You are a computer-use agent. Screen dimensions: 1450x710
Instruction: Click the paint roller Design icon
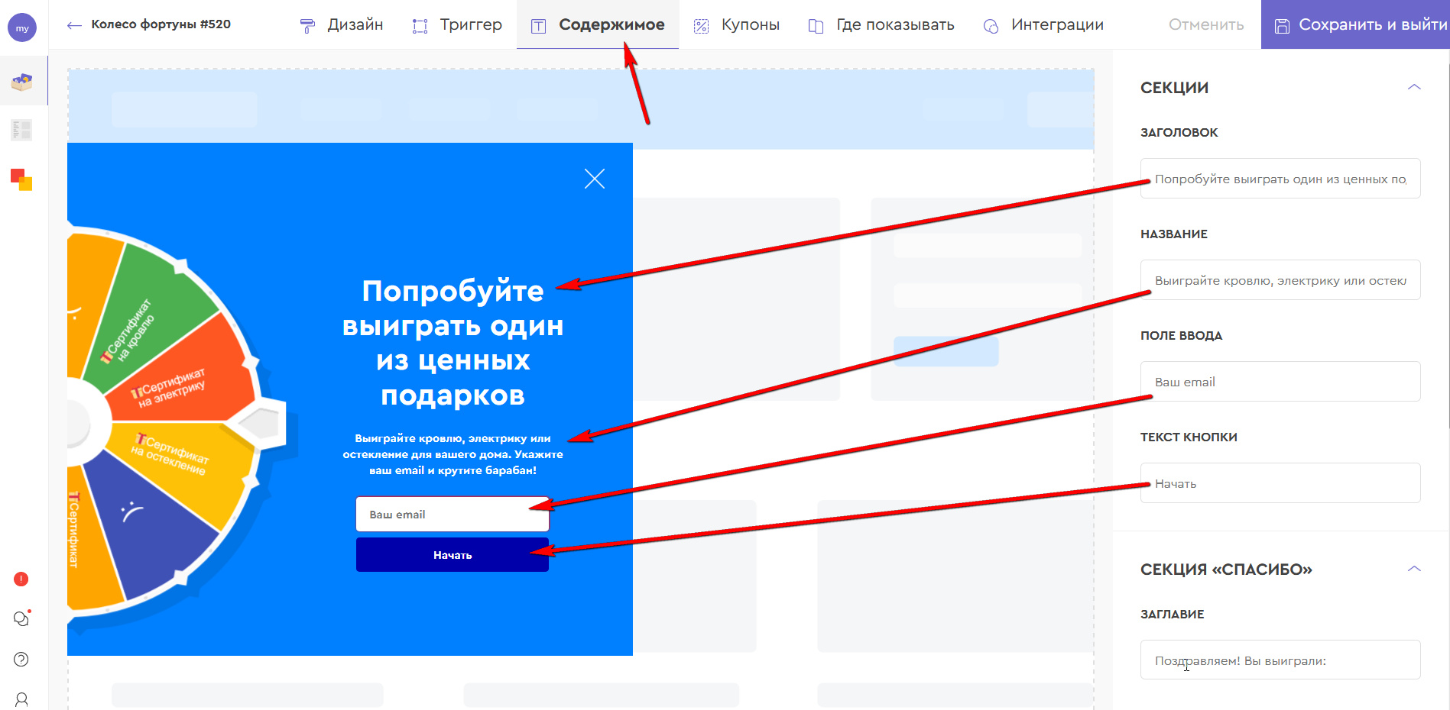tap(307, 26)
